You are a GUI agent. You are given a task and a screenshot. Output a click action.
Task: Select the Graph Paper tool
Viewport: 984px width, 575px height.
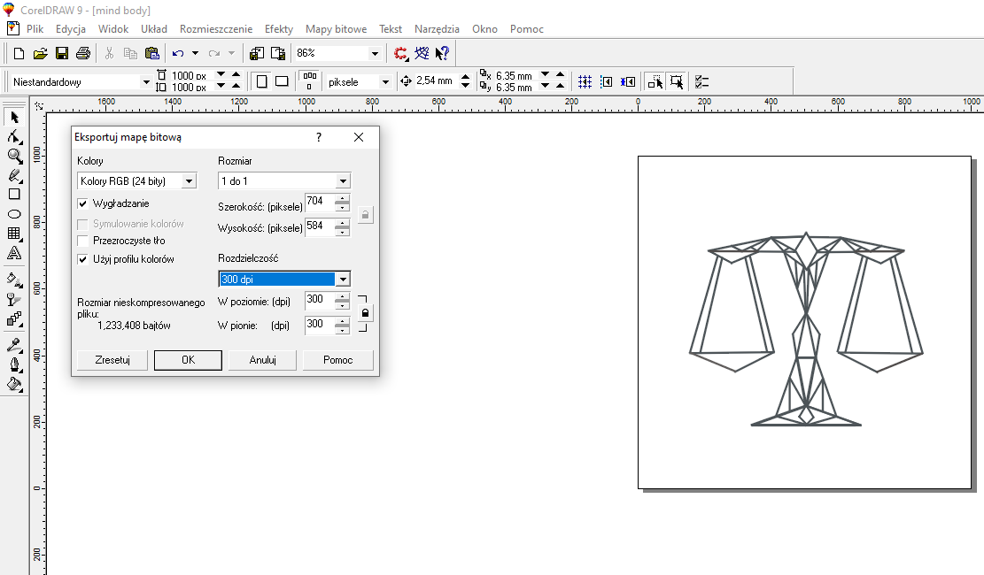[14, 234]
